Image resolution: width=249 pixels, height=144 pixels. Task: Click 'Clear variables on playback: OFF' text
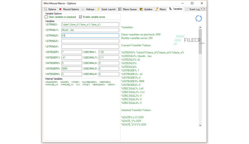click(x=141, y=35)
